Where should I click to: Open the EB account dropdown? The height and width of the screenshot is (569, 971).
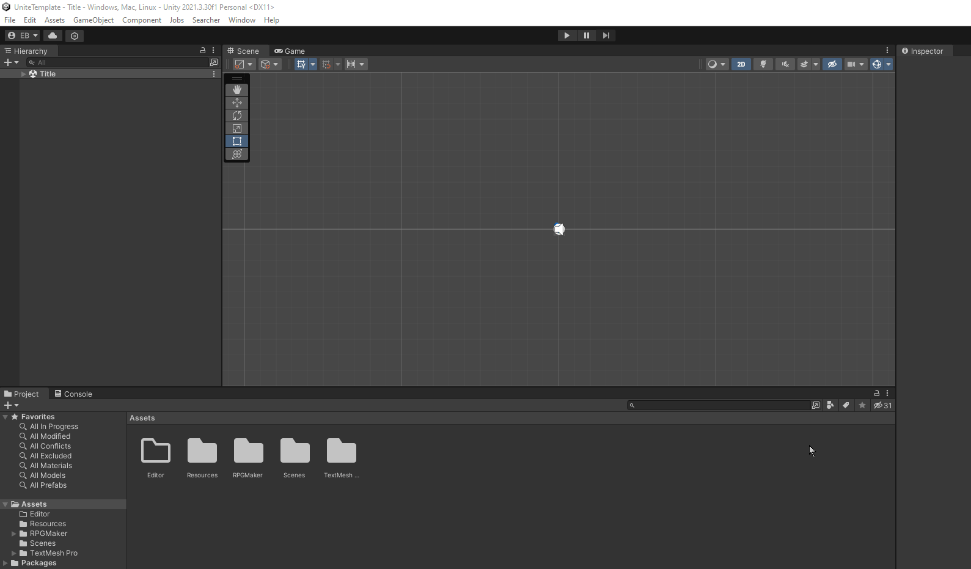(x=23, y=35)
